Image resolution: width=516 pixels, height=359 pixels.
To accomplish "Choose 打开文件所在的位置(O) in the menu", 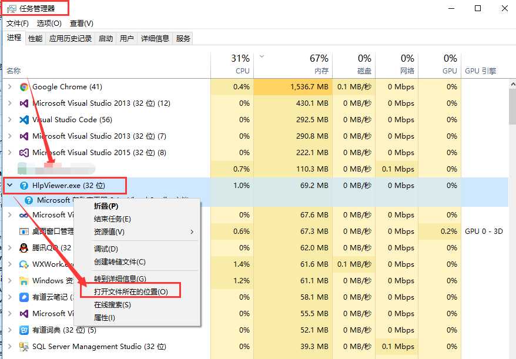I will [x=137, y=292].
